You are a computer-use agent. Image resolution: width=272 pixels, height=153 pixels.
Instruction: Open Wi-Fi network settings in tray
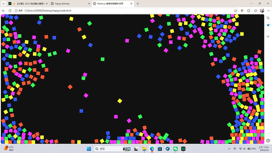click(x=240, y=149)
